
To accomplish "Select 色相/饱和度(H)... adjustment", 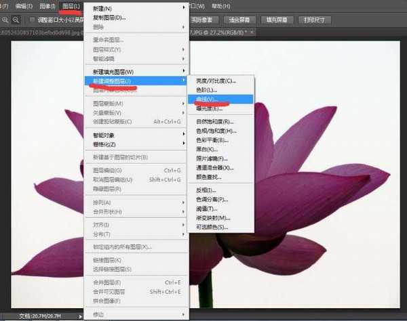I will click(x=216, y=130).
